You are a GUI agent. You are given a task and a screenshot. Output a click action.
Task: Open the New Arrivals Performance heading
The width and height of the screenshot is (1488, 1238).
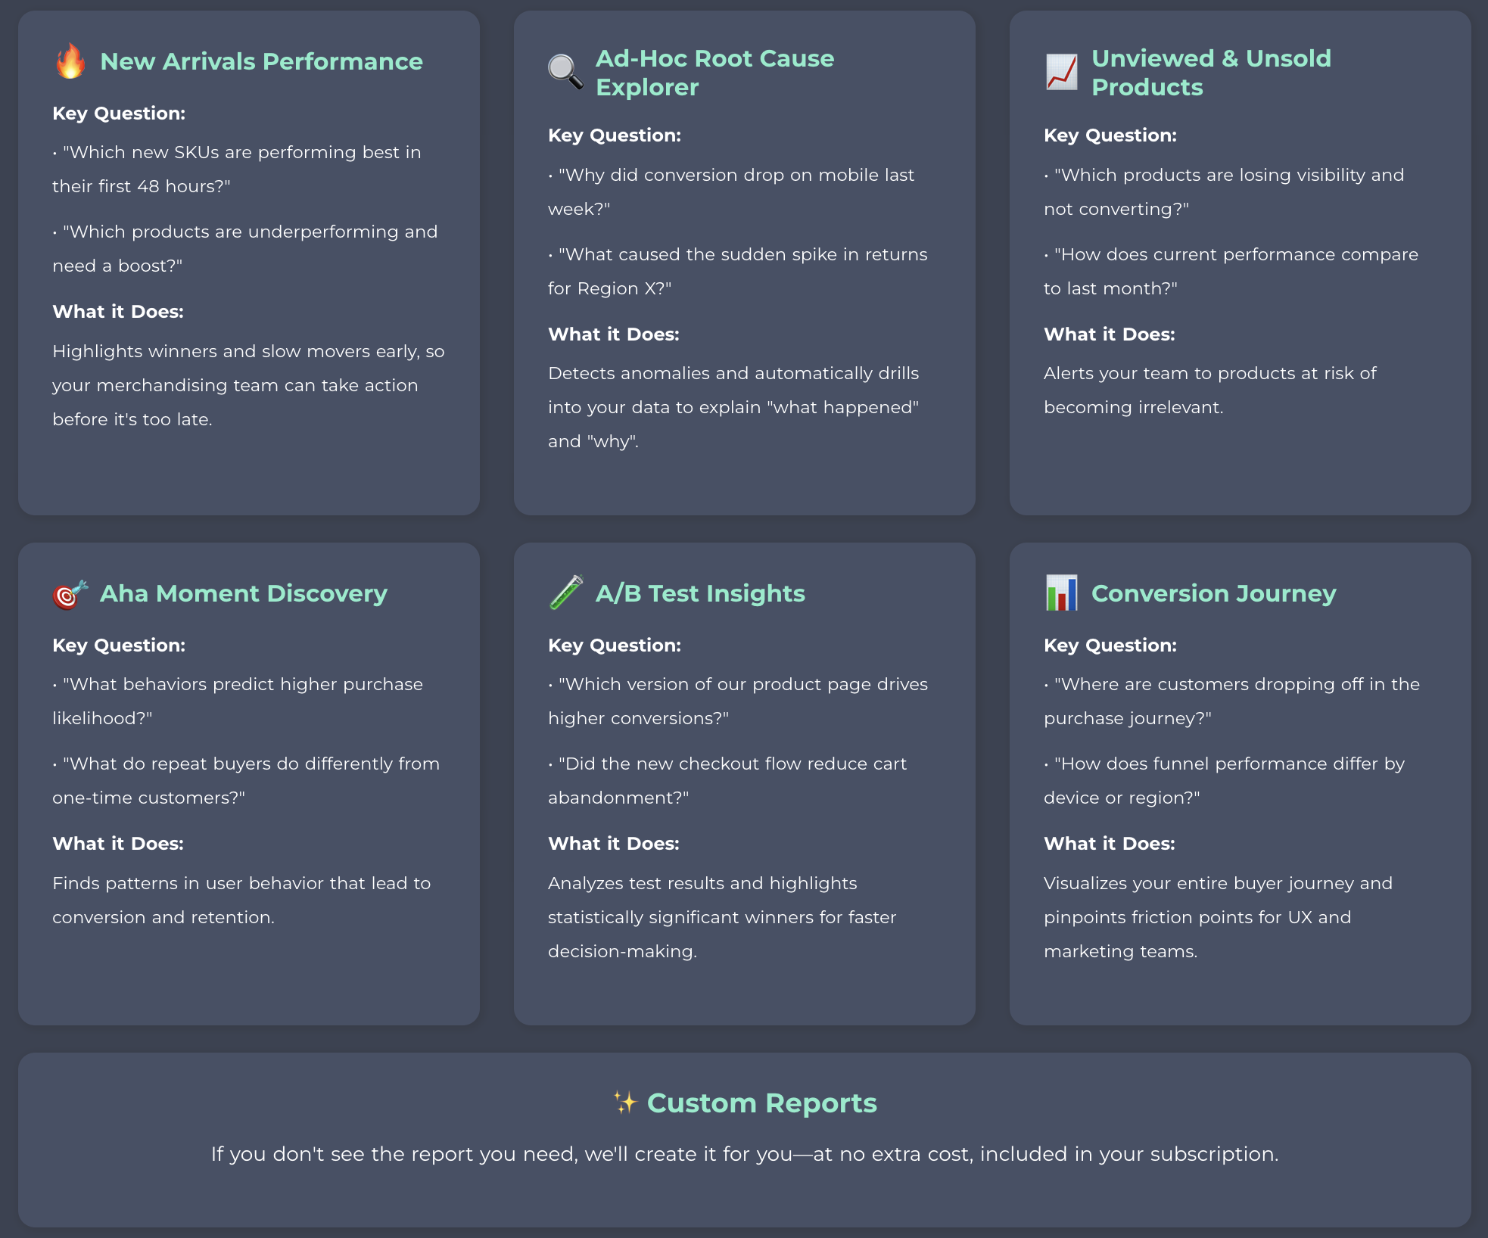261,61
